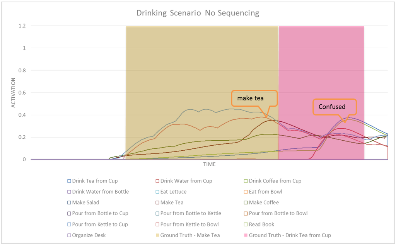
Task: Select the TIME horizontal axis title
Action: (x=209, y=164)
